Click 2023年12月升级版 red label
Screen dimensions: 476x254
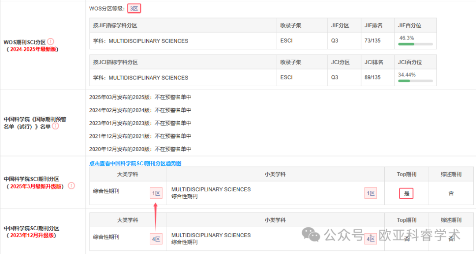(32, 235)
